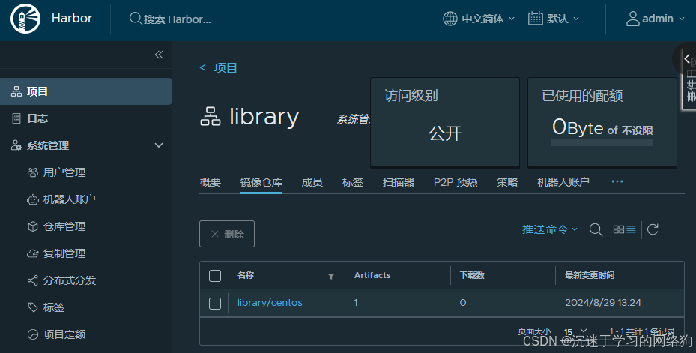696x353 pixels.
Task: Click the globe language icon
Action: (450, 19)
